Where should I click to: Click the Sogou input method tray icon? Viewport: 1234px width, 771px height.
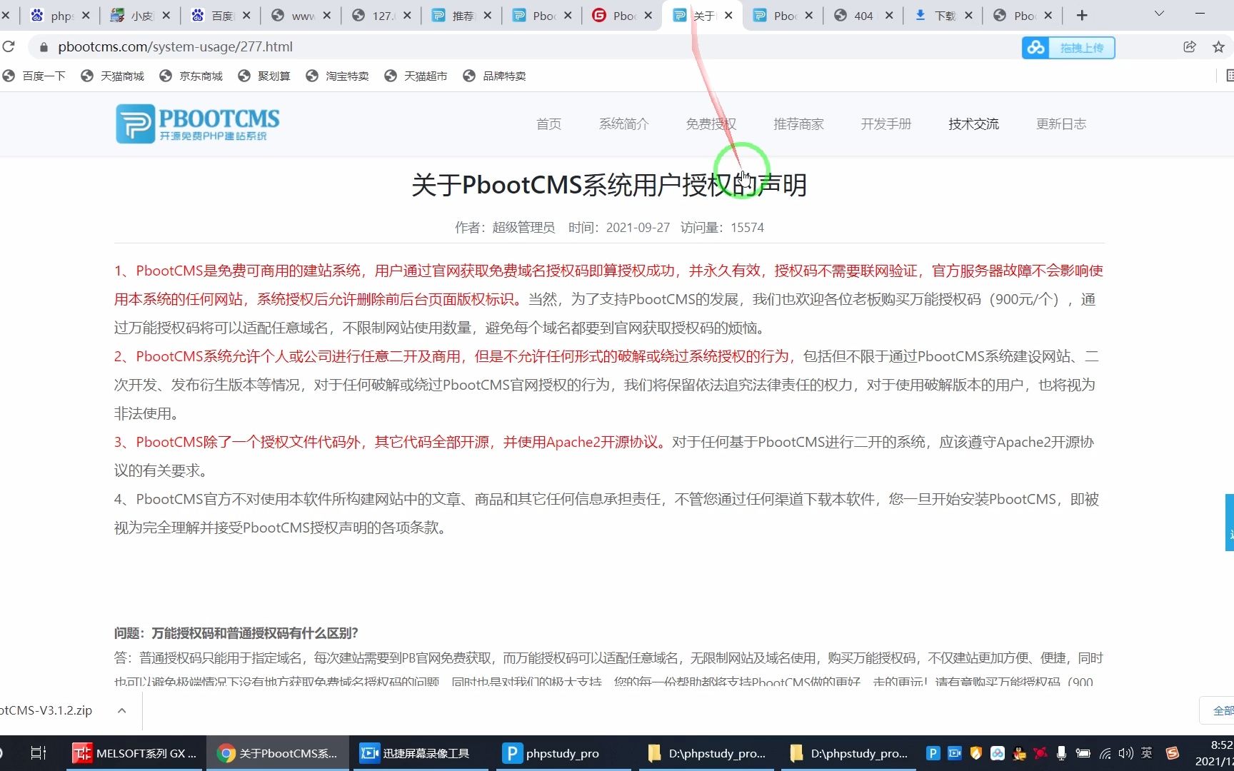1172,753
